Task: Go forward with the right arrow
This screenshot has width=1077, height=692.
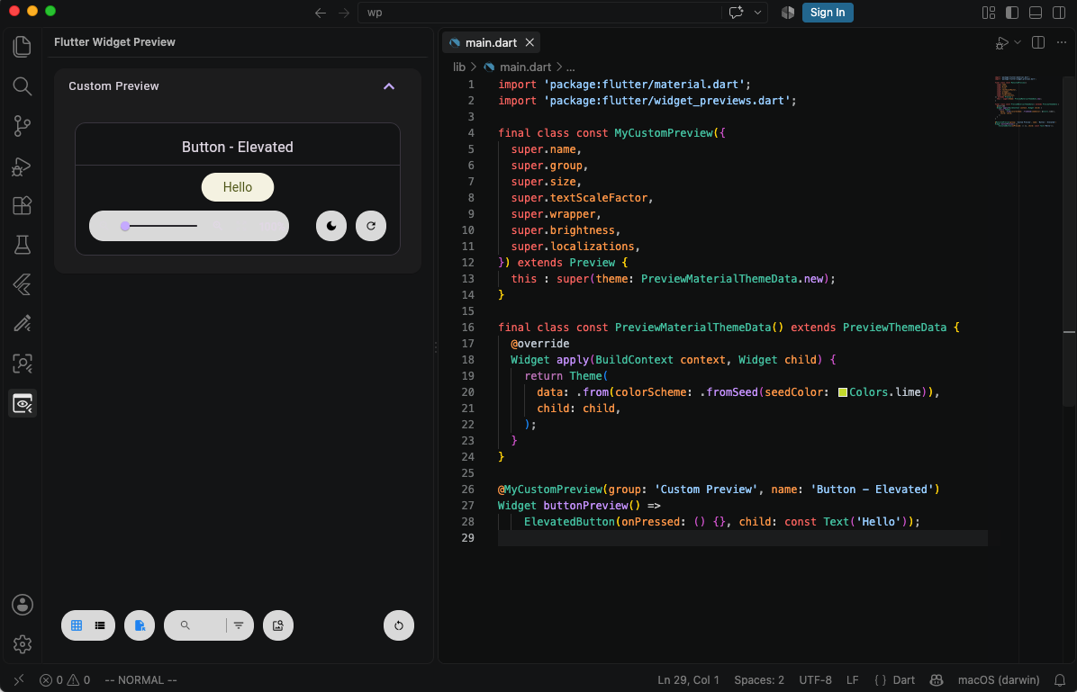Action: pos(343,13)
